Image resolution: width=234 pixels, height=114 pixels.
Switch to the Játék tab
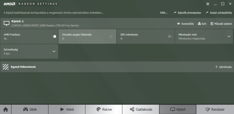[30, 109]
